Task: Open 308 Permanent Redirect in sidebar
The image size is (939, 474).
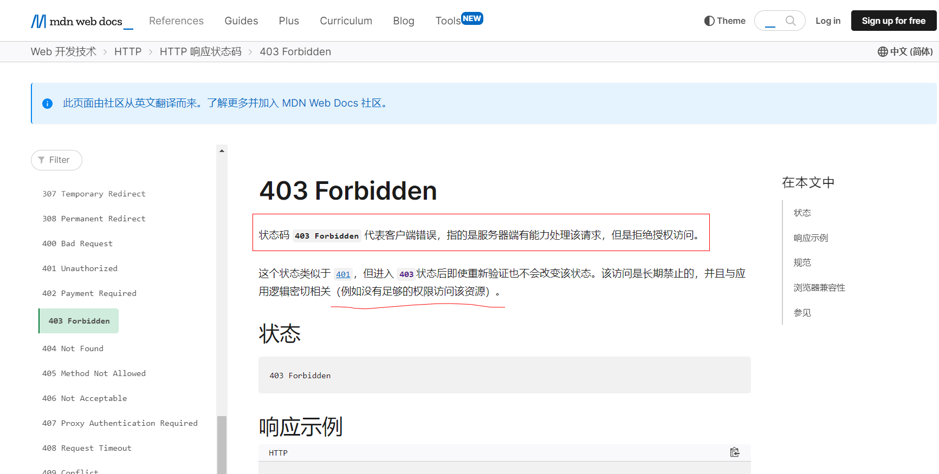Action: pyautogui.click(x=94, y=219)
